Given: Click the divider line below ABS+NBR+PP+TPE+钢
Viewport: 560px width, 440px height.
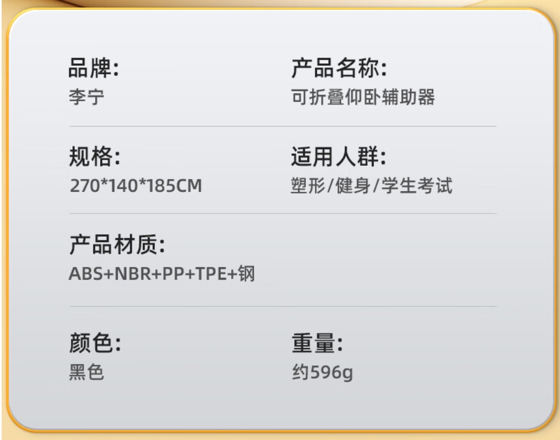Looking at the screenshot, I should click(283, 306).
